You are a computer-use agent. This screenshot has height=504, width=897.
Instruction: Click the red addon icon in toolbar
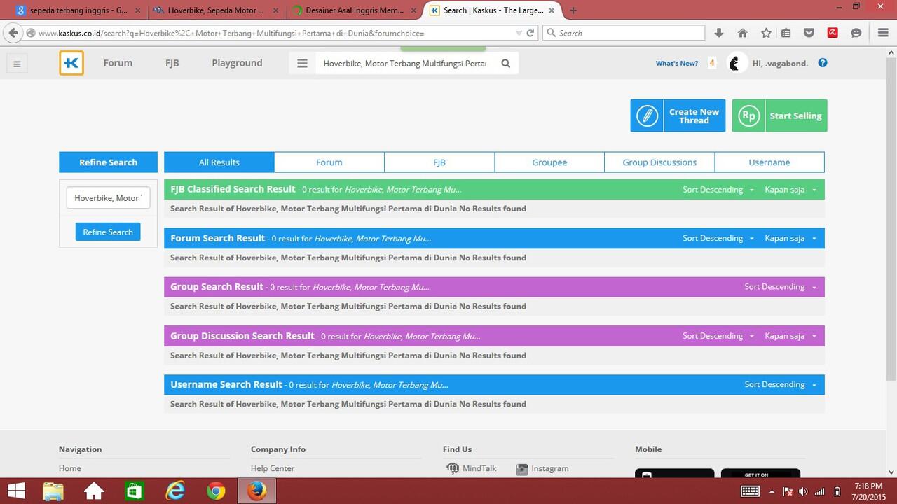point(833,33)
